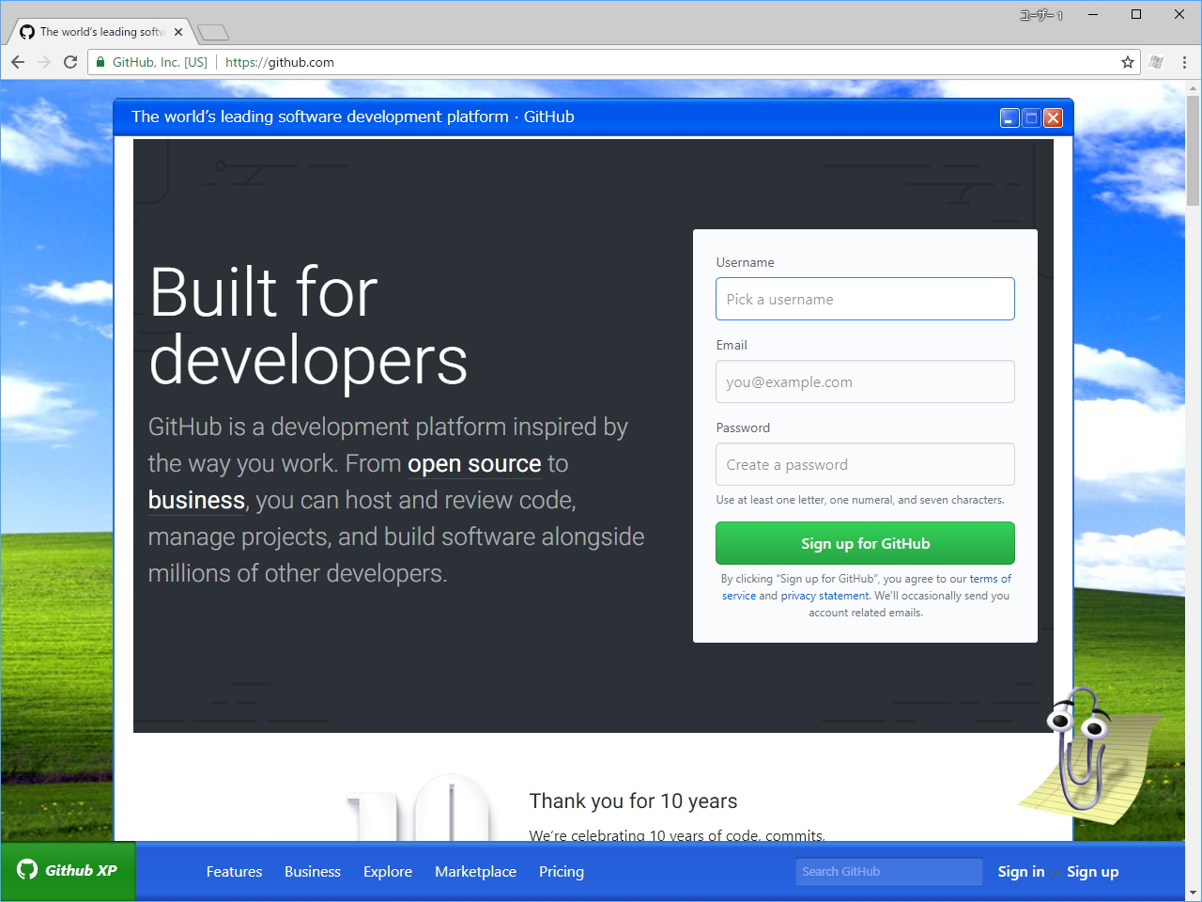Click the browser back arrow
This screenshot has width=1202, height=902.
(18, 62)
